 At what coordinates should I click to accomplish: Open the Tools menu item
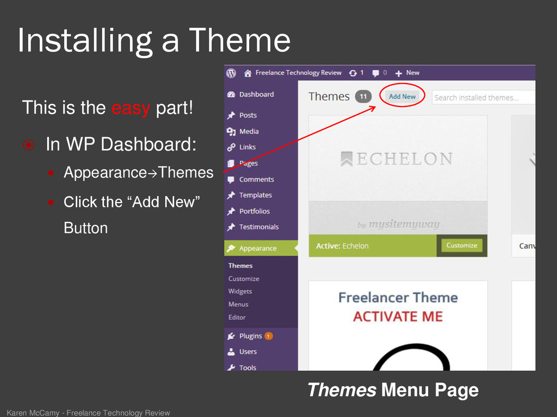tap(247, 368)
